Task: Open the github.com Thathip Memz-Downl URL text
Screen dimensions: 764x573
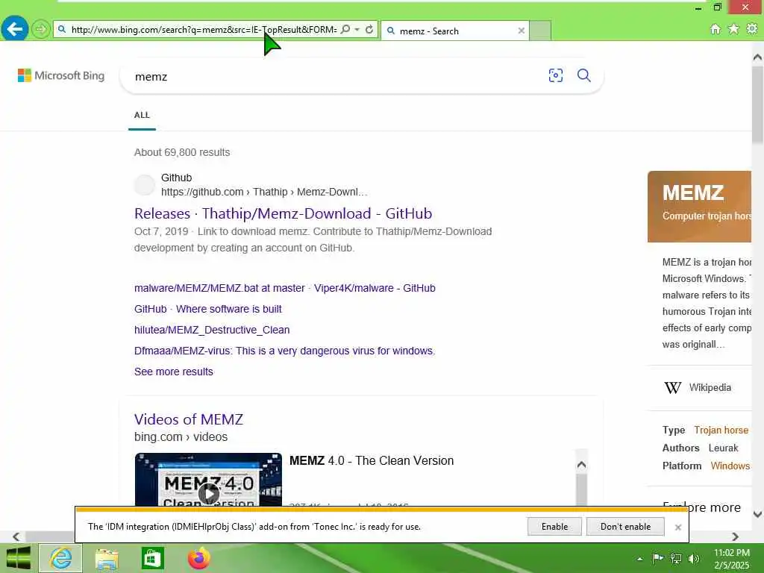Action: click(264, 192)
